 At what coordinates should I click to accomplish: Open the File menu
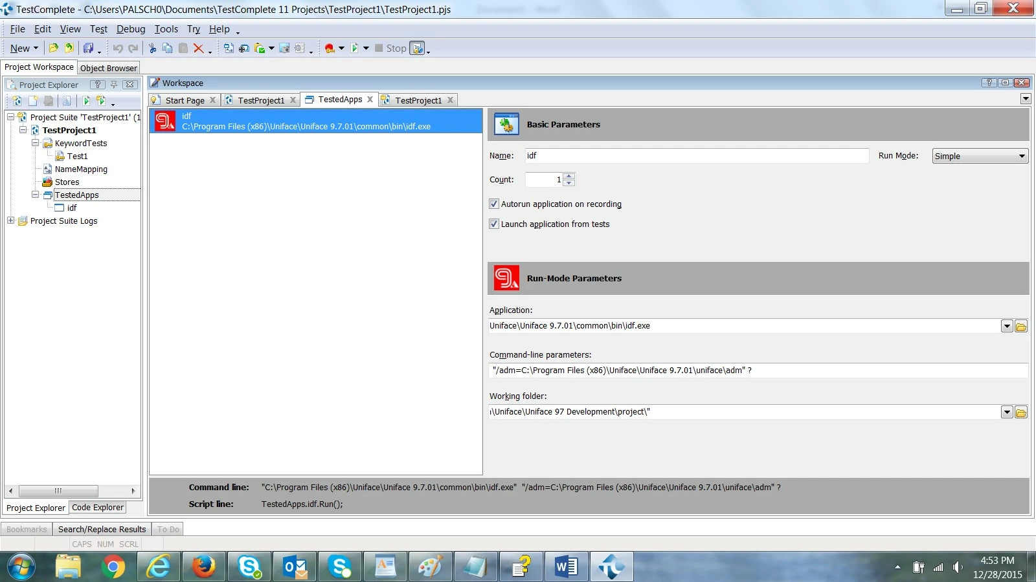point(17,29)
